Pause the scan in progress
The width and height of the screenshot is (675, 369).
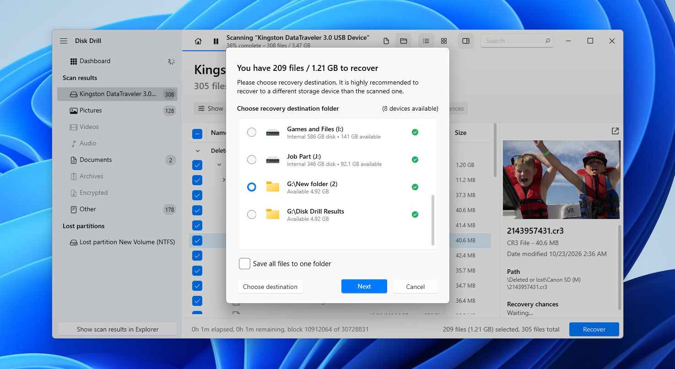pos(216,41)
